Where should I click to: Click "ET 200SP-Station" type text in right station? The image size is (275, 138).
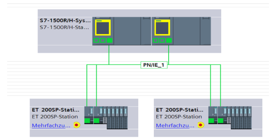point(179,117)
